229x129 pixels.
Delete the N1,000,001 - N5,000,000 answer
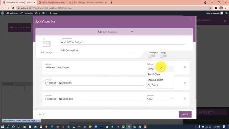(x=185, y=83)
